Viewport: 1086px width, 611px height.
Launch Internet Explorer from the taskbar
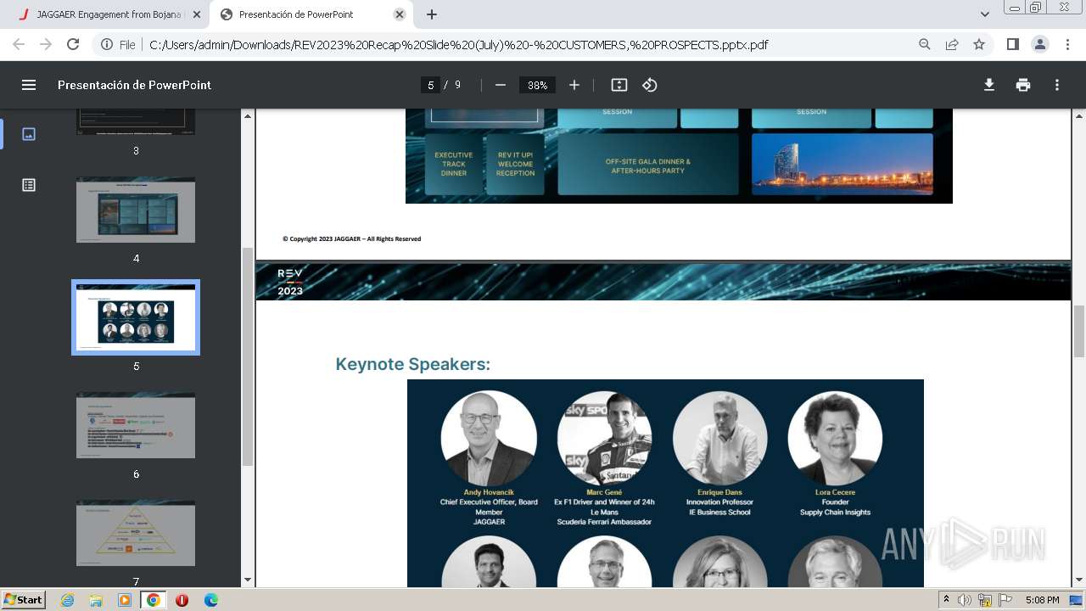[67, 600]
